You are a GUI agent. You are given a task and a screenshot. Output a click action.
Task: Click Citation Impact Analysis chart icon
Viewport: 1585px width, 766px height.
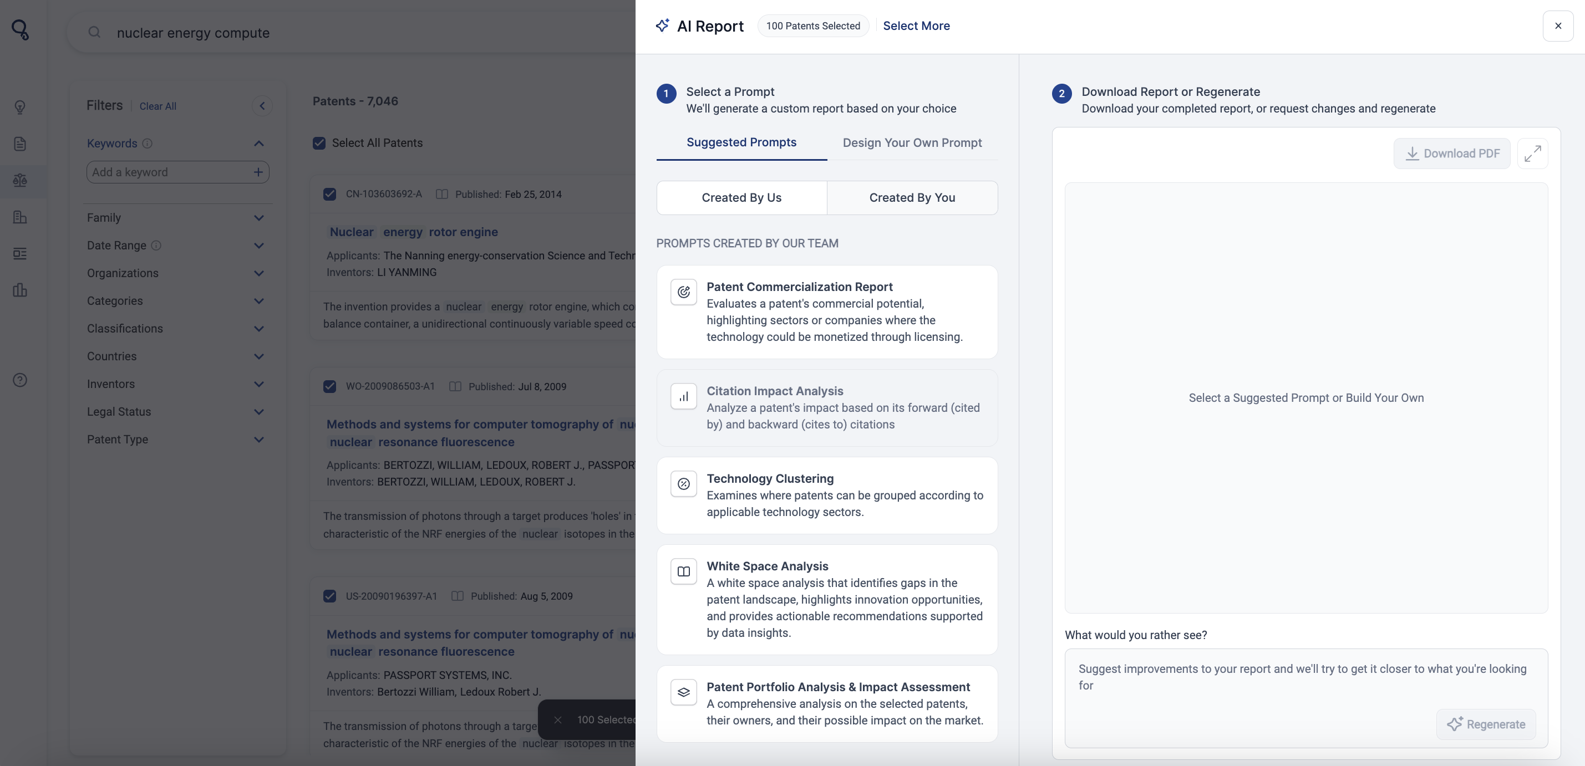click(x=684, y=396)
